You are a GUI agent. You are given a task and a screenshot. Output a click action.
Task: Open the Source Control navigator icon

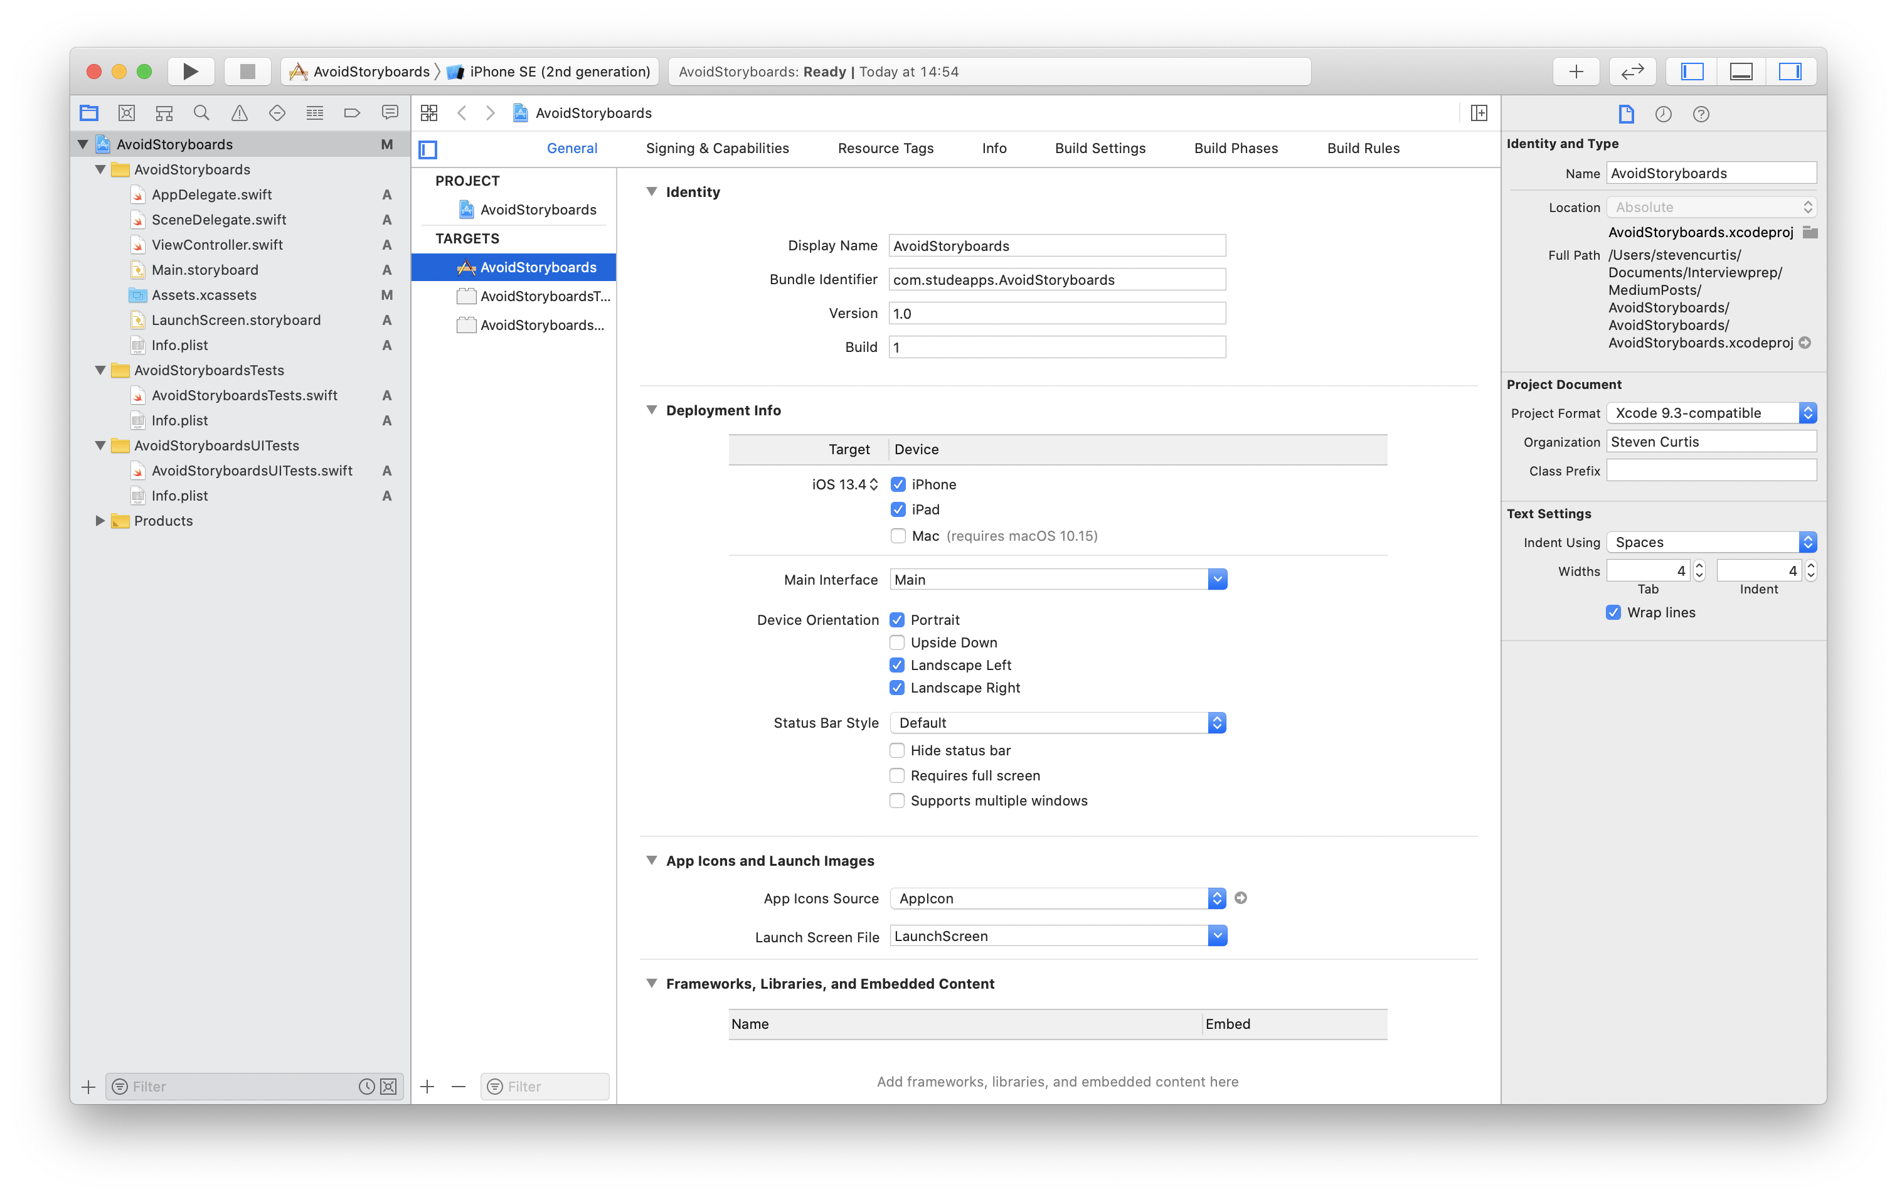pos(127,114)
